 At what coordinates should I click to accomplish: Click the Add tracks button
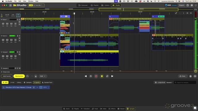(7, 76)
